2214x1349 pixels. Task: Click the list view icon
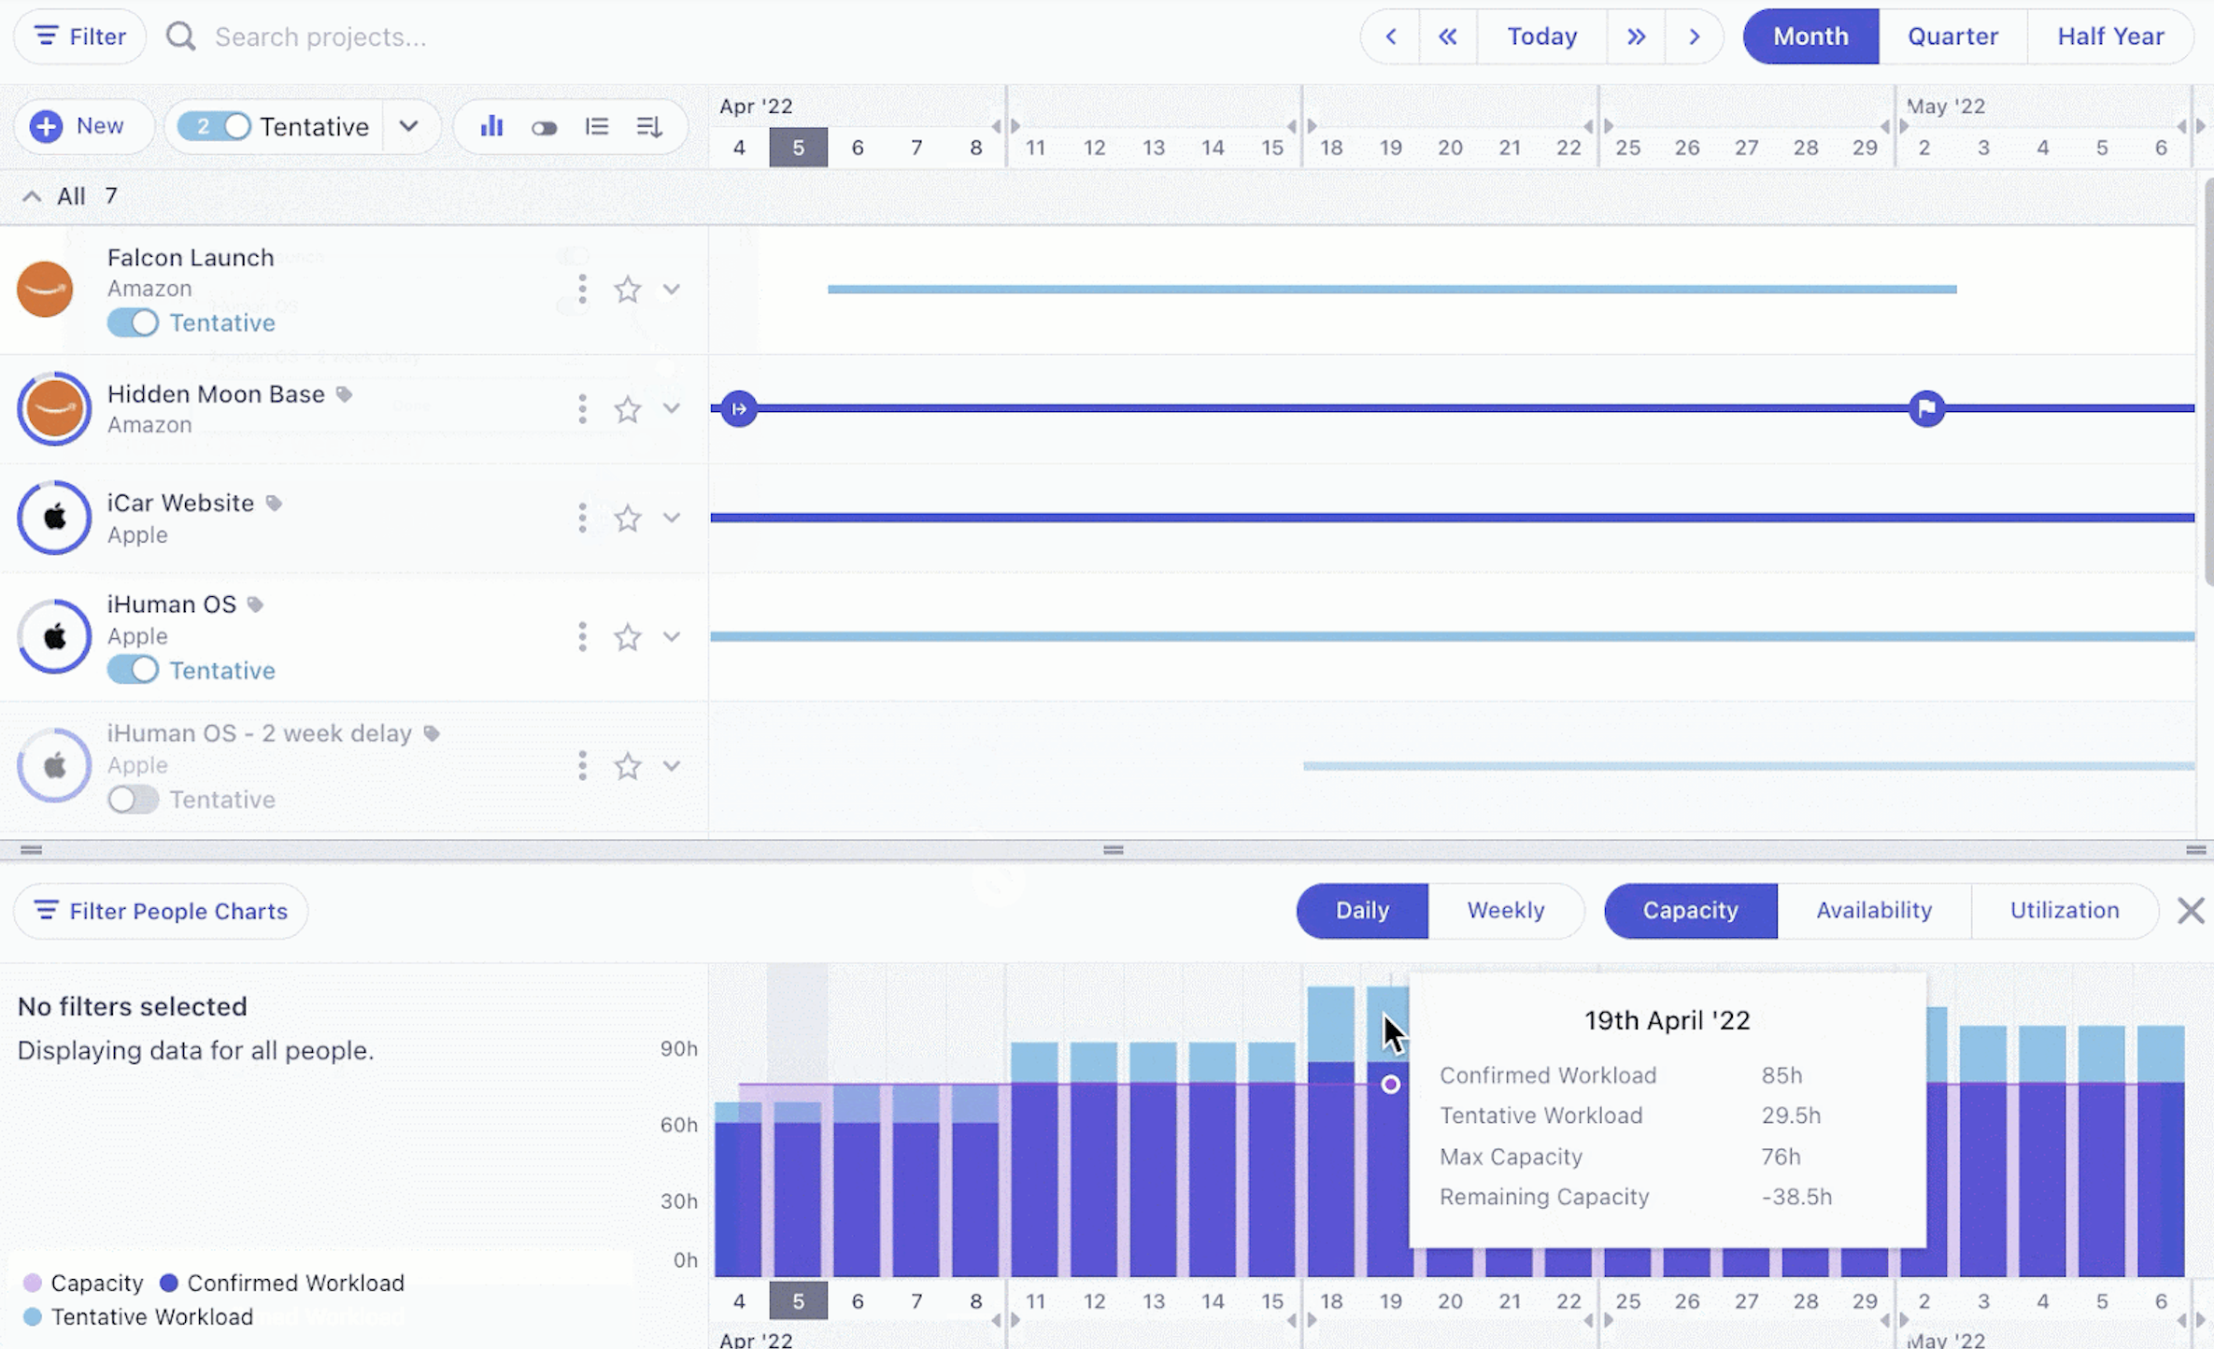(596, 126)
